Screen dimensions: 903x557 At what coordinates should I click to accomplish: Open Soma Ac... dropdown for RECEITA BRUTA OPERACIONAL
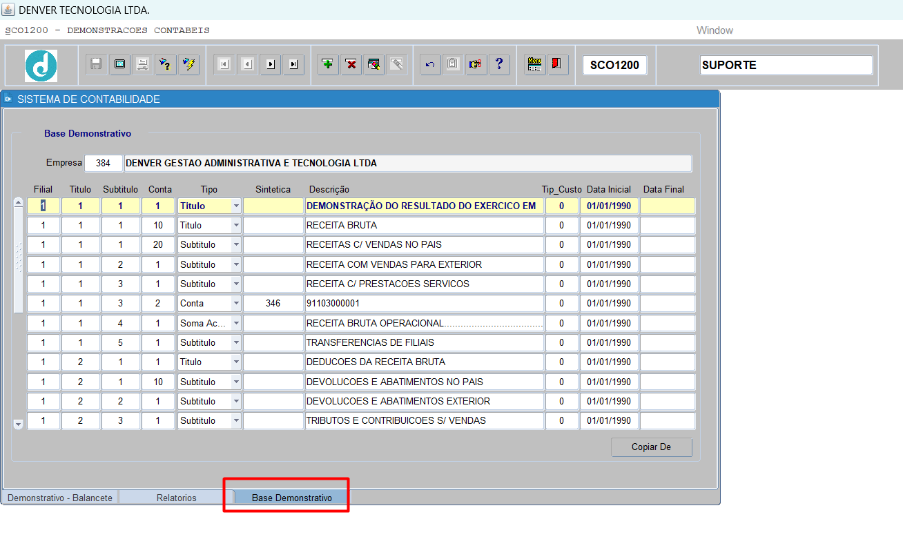[236, 323]
